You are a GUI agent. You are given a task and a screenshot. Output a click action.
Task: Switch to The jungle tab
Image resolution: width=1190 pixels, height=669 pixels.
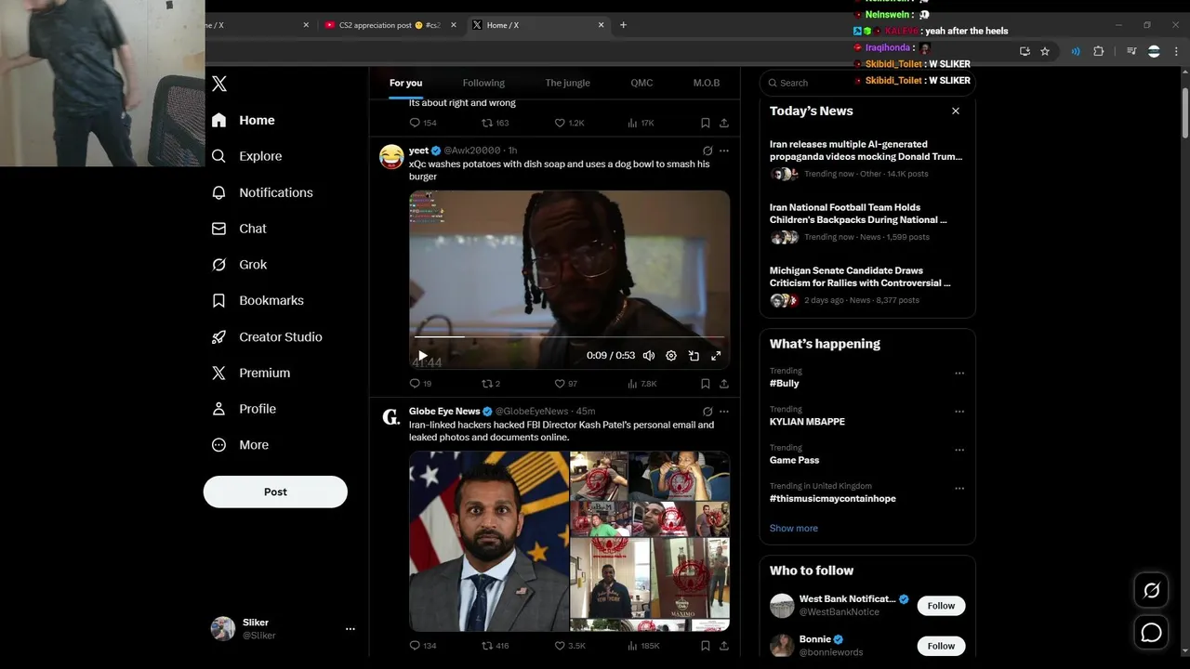pyautogui.click(x=567, y=83)
